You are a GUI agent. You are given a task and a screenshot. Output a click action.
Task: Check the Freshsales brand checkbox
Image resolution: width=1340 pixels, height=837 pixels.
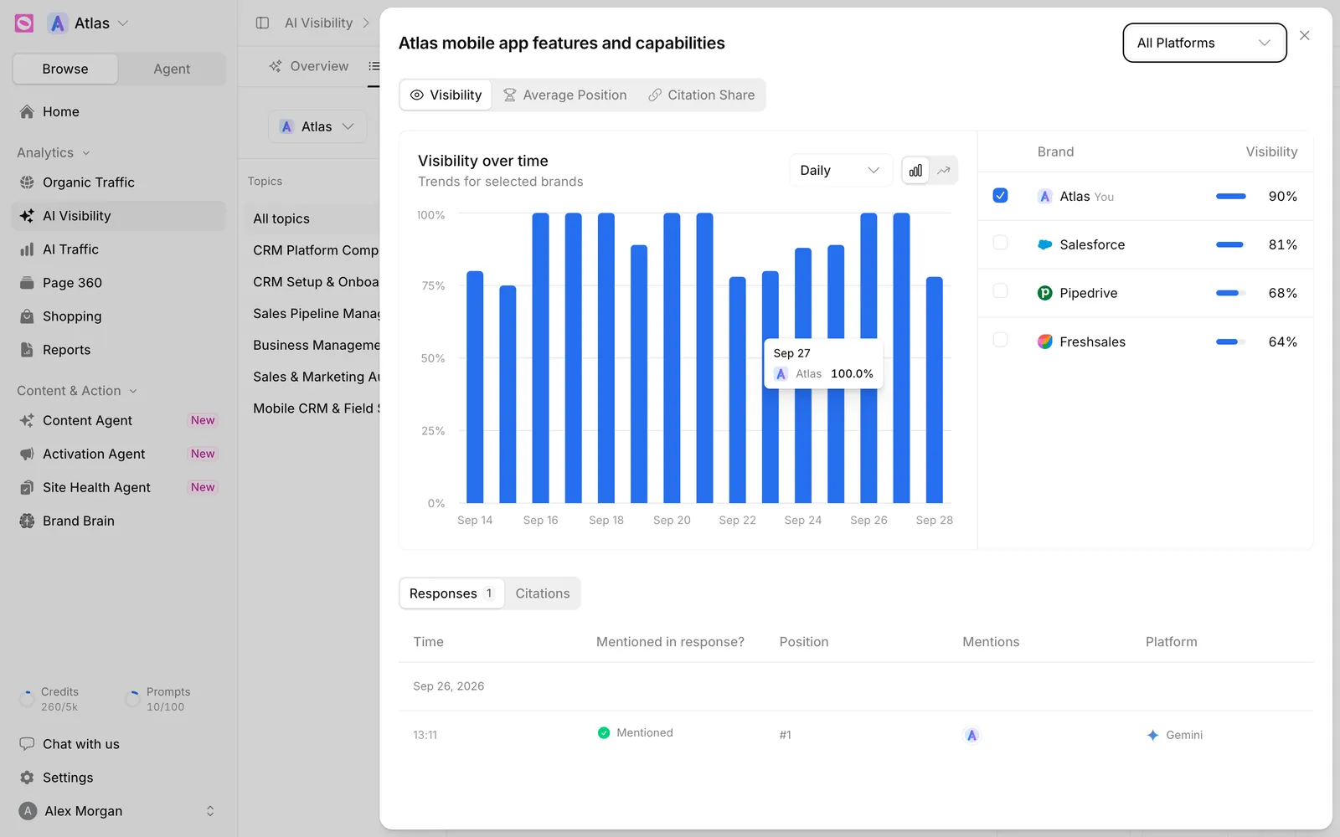click(1000, 340)
